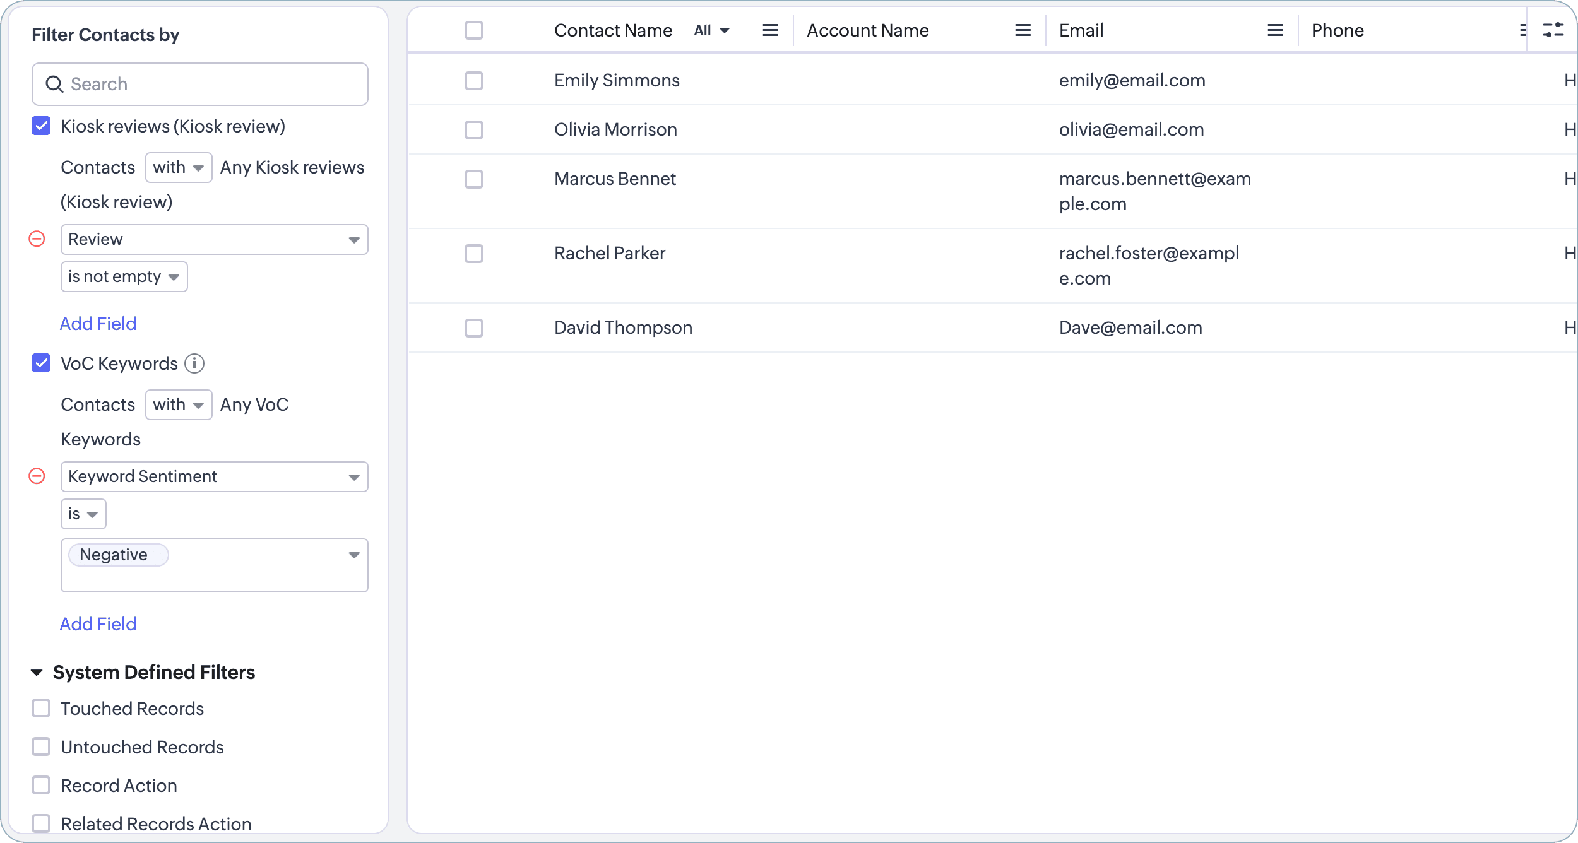Collapse System Defined Filters section

[37, 673]
